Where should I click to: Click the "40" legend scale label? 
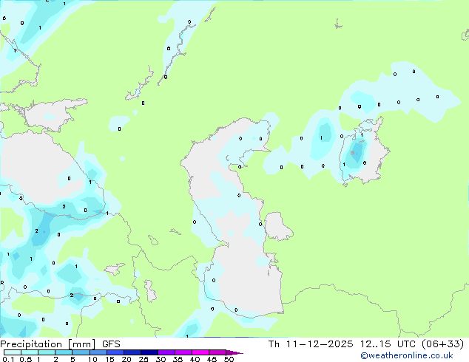point(195,359)
